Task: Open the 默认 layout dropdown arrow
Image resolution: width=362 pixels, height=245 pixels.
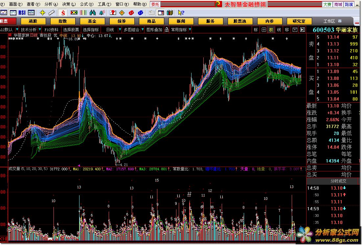Action: pyautogui.click(x=17, y=29)
